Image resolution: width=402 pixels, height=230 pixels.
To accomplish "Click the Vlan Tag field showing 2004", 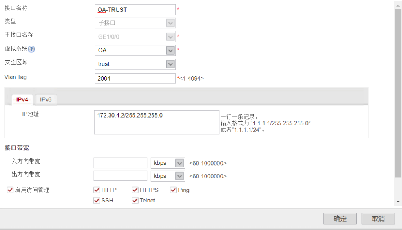I will point(135,78).
